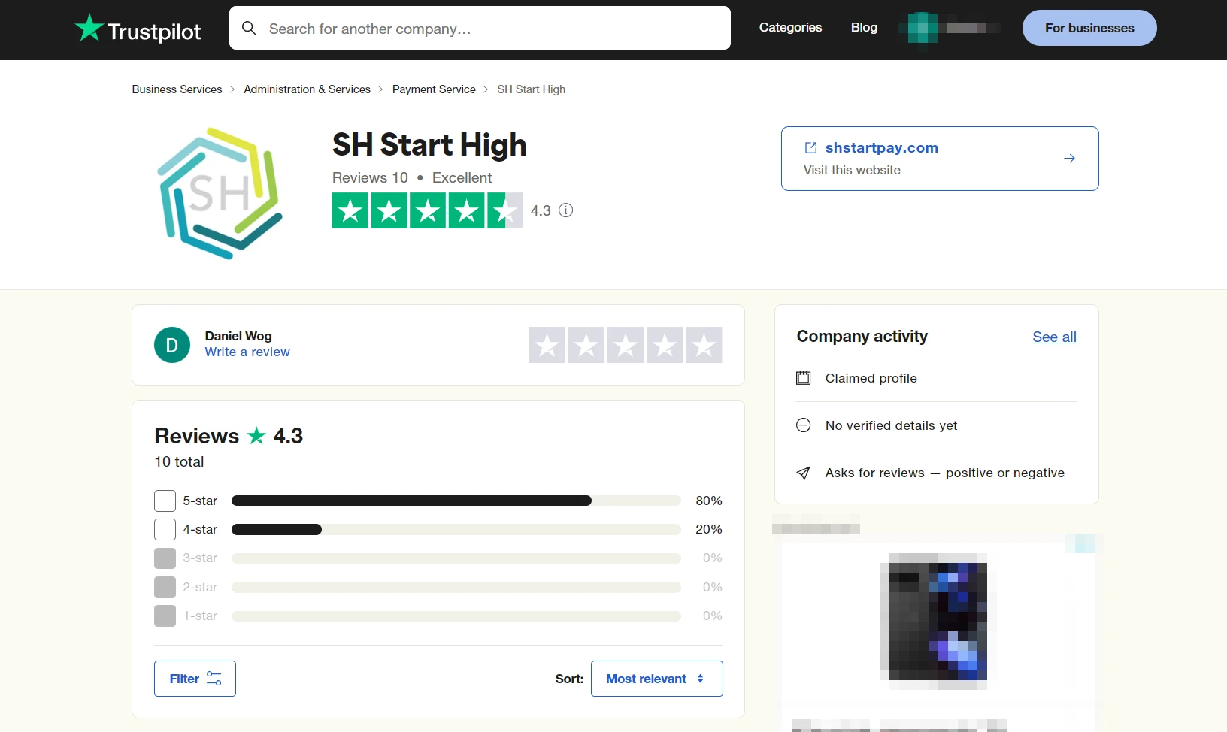Click the For businesses button
Viewport: 1227px width, 732px height.
point(1089,28)
